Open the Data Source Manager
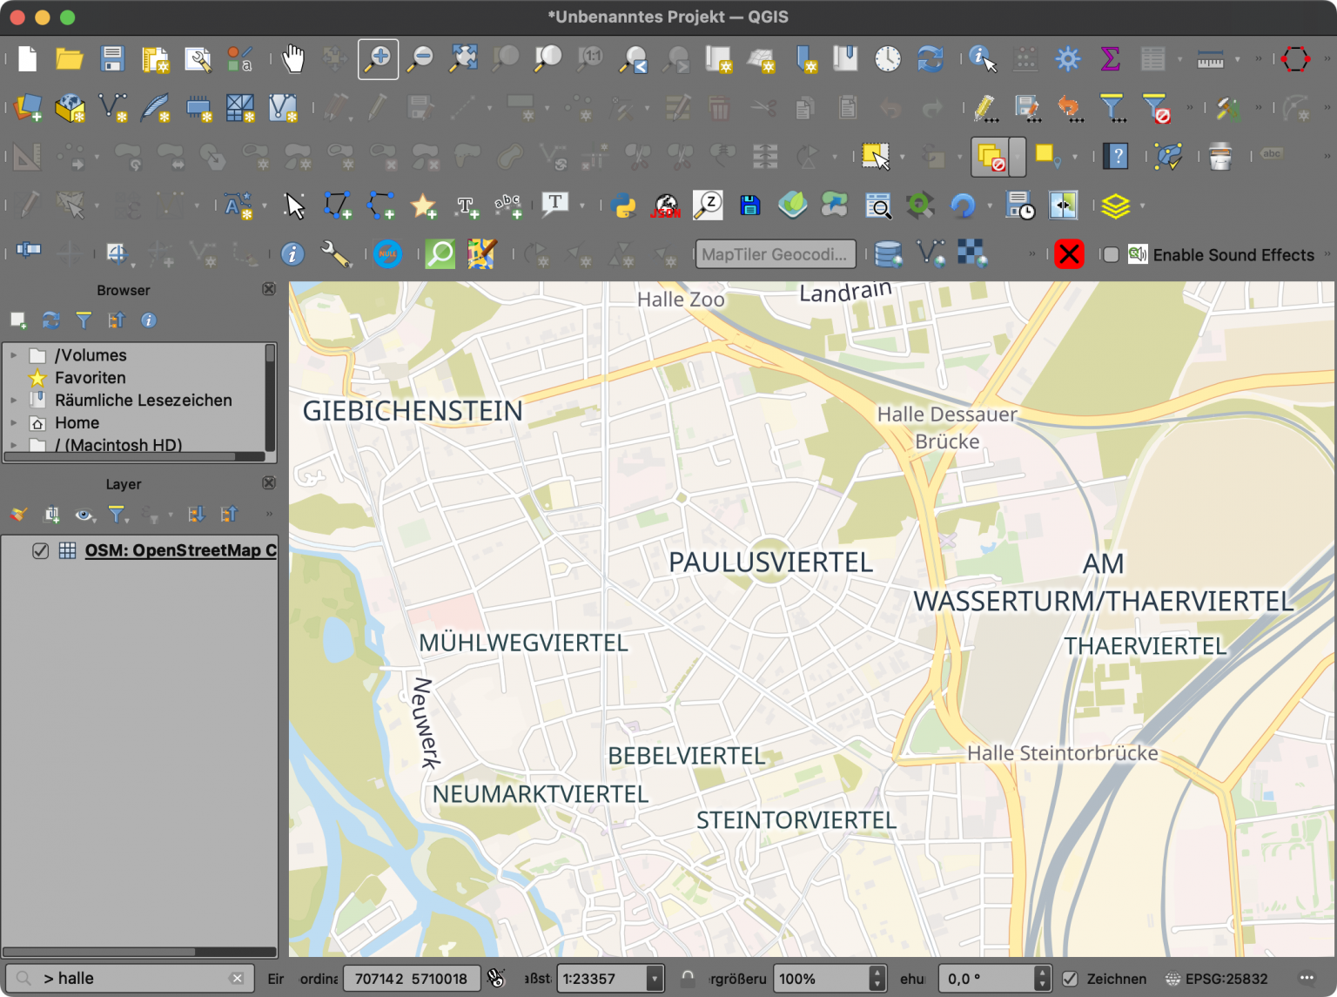The width and height of the screenshot is (1337, 997). (27, 107)
